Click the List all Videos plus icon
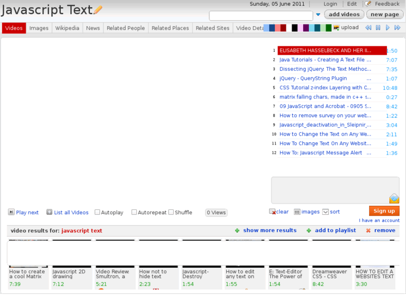This screenshot has height=304, width=406. coord(49,212)
